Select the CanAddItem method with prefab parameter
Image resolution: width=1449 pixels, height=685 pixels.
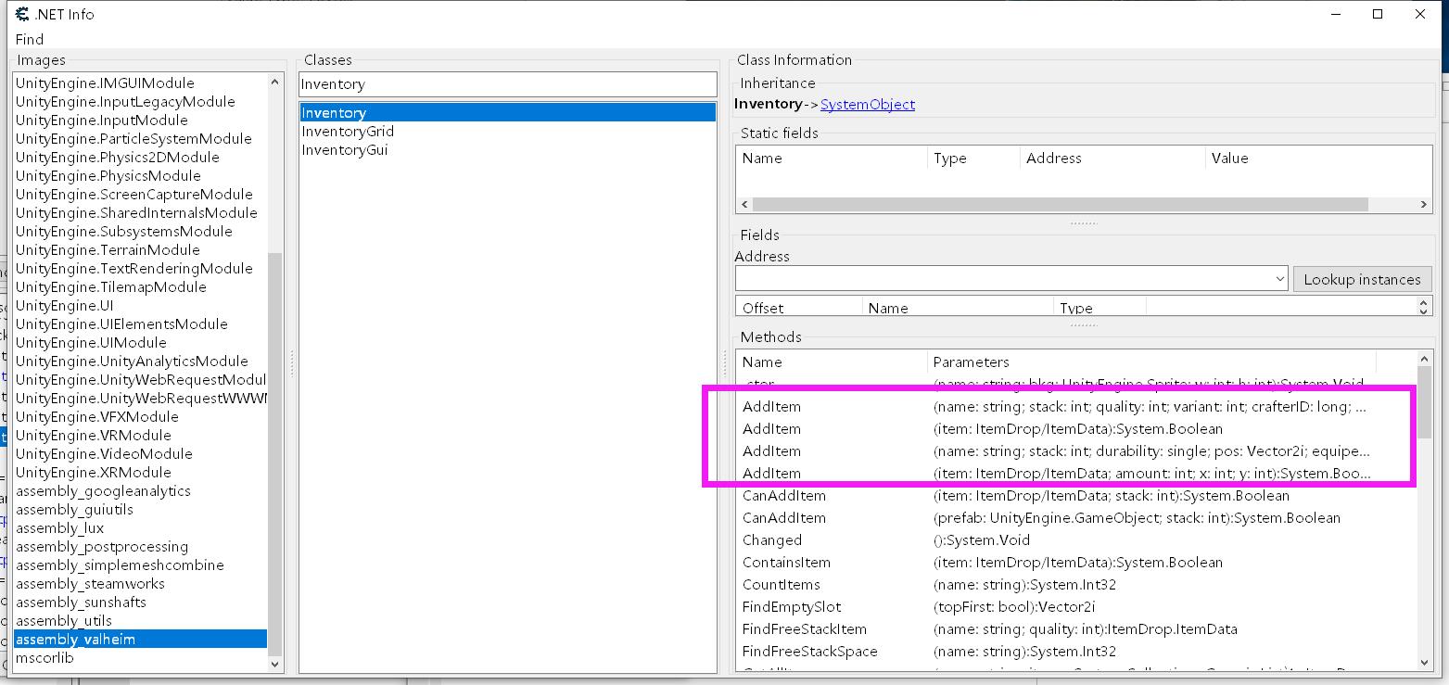click(x=783, y=518)
